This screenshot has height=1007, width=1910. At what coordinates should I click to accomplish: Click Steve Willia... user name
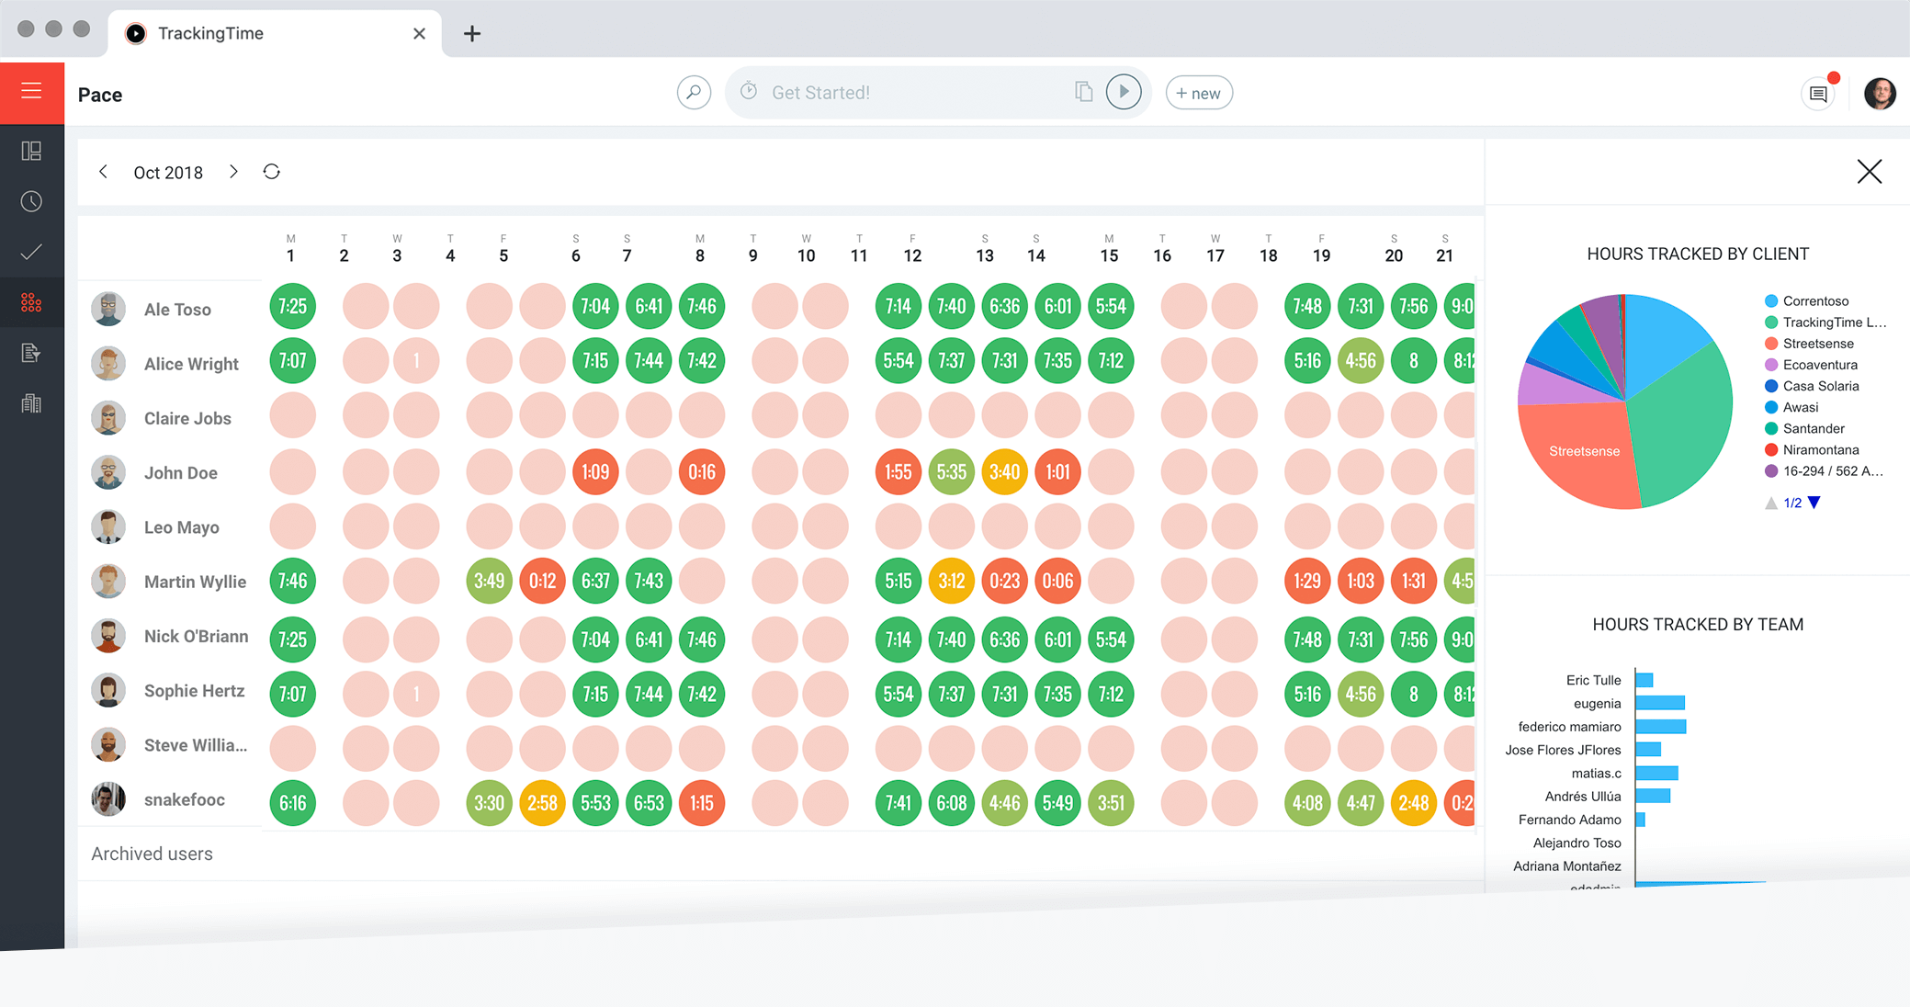[196, 745]
